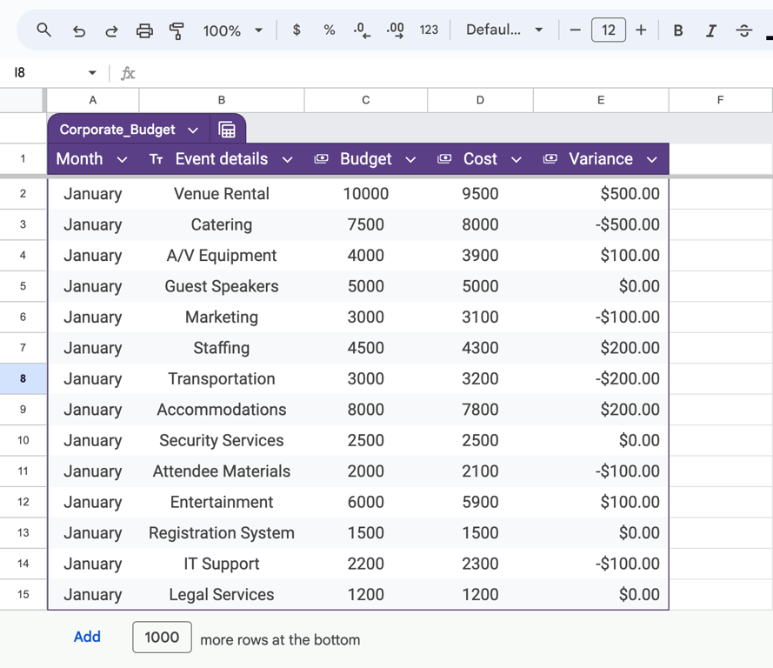Click the Corporate_Budget table name
This screenshot has height=668, width=773.
(117, 130)
